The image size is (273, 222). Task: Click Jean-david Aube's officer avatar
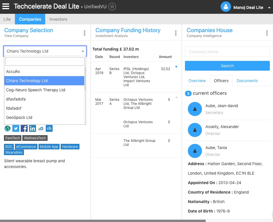195,109
